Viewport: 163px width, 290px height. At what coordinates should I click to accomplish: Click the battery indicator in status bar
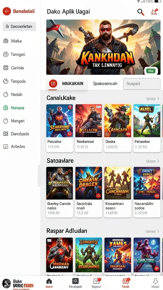click(157, 1)
